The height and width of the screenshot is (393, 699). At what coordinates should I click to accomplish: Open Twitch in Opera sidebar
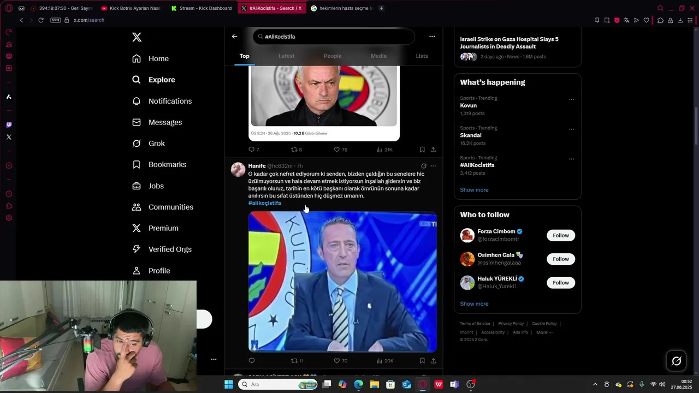tap(9, 125)
